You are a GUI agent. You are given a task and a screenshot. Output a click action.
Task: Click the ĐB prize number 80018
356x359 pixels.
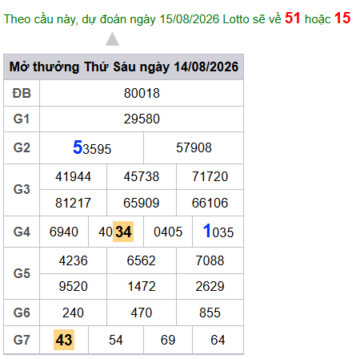coord(142,93)
